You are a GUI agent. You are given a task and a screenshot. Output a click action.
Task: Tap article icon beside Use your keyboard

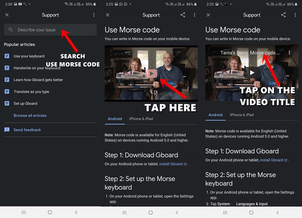click(x=7, y=56)
